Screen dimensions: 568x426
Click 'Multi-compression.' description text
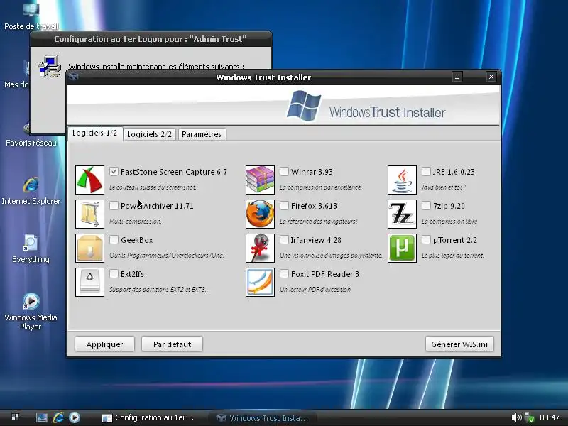click(136, 222)
